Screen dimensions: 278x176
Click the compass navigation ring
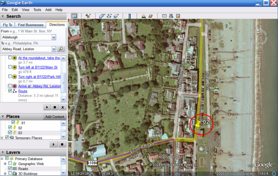(259, 37)
